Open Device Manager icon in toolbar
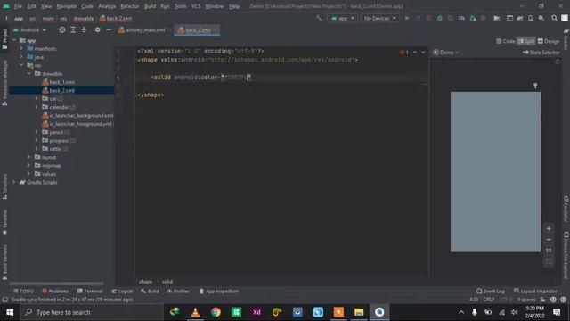This screenshot has height=321, width=570. 531,18
